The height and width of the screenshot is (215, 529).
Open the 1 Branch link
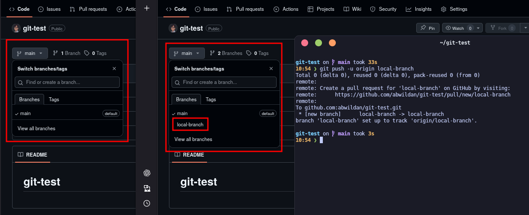click(67, 53)
